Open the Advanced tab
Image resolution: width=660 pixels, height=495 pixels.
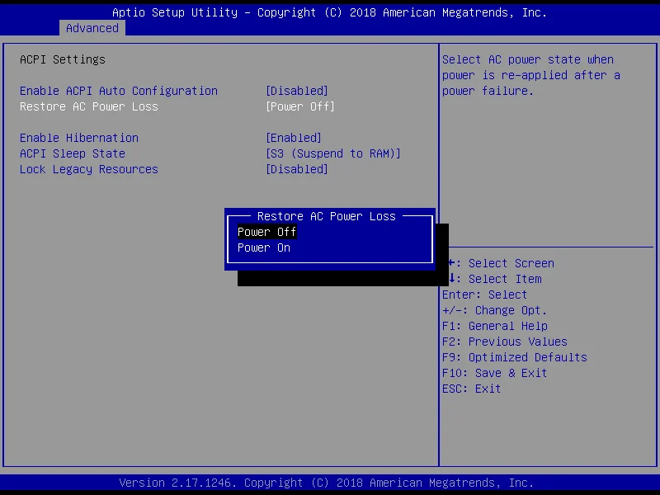(x=92, y=28)
